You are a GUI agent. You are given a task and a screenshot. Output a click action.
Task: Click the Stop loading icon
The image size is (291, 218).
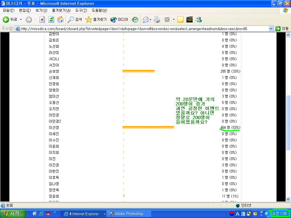tap(42, 20)
